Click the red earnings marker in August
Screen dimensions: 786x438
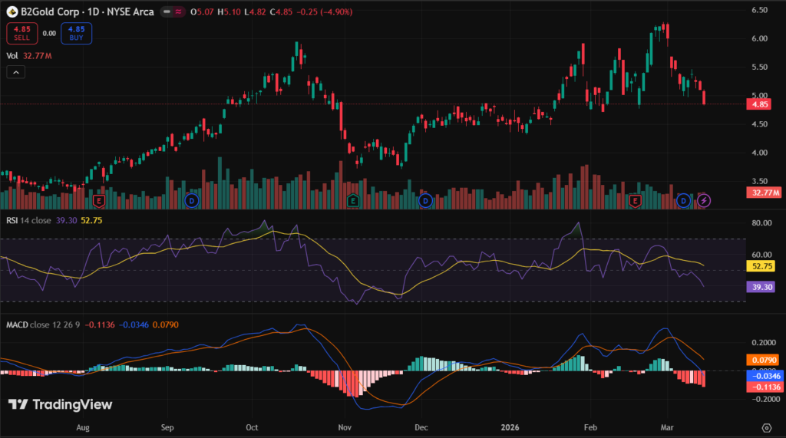[x=98, y=200]
